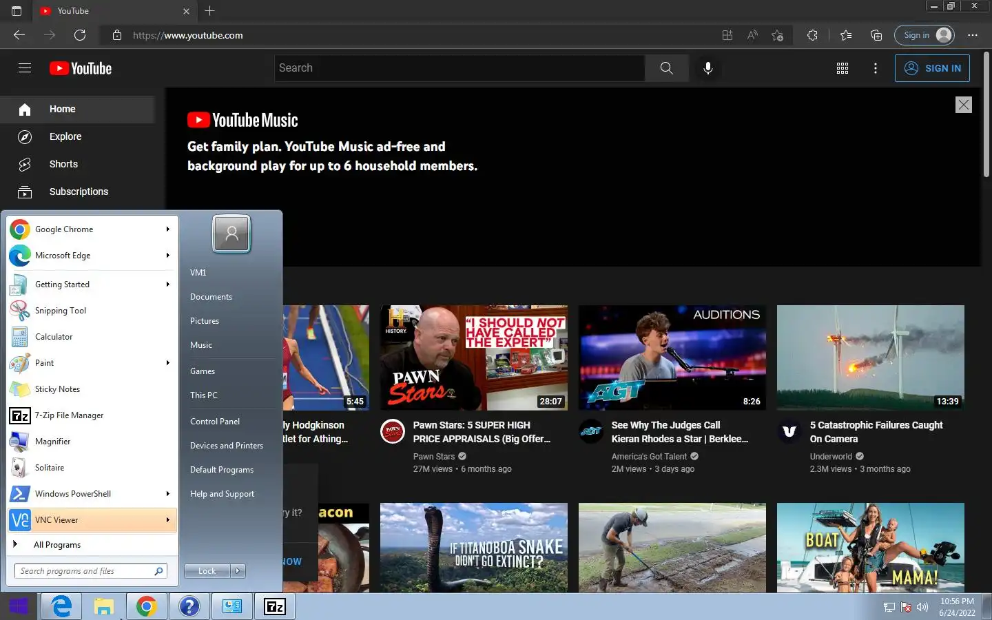Expand VNC Viewer submenu arrow
The width and height of the screenshot is (992, 620).
(x=167, y=520)
